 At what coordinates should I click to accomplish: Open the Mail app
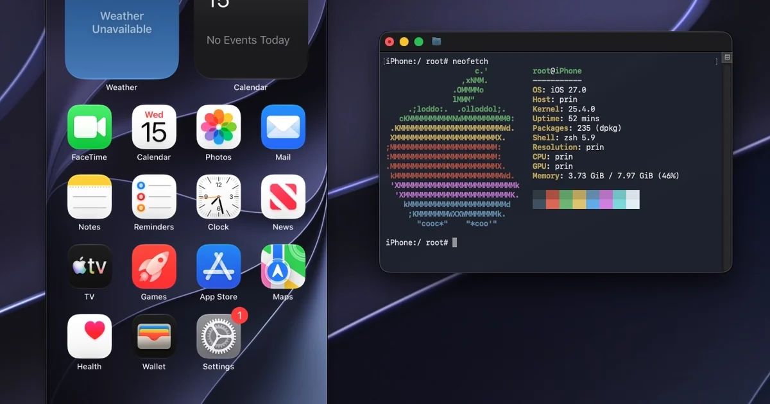283,127
